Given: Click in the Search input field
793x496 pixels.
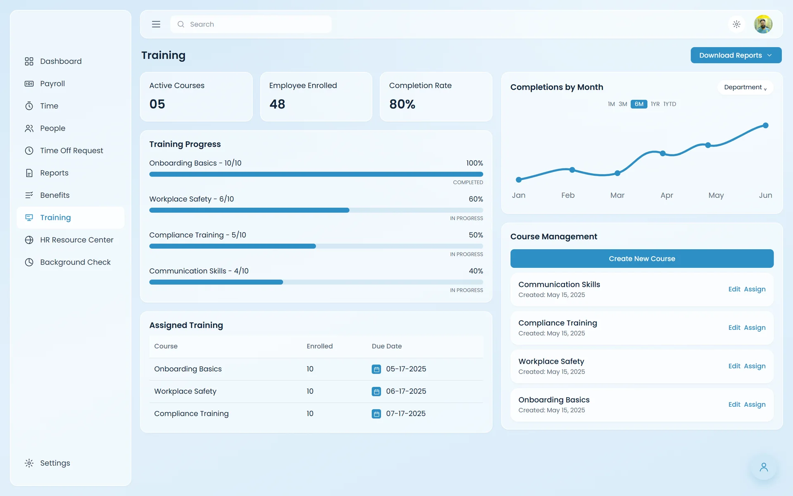Looking at the screenshot, I should (x=251, y=24).
